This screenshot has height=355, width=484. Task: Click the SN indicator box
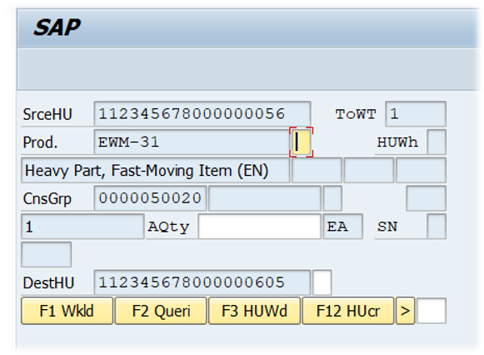tap(437, 227)
